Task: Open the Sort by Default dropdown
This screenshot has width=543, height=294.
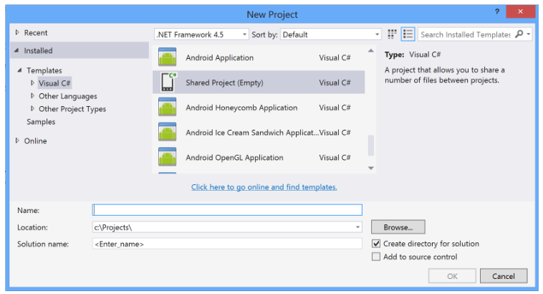Action: pyautogui.click(x=331, y=34)
